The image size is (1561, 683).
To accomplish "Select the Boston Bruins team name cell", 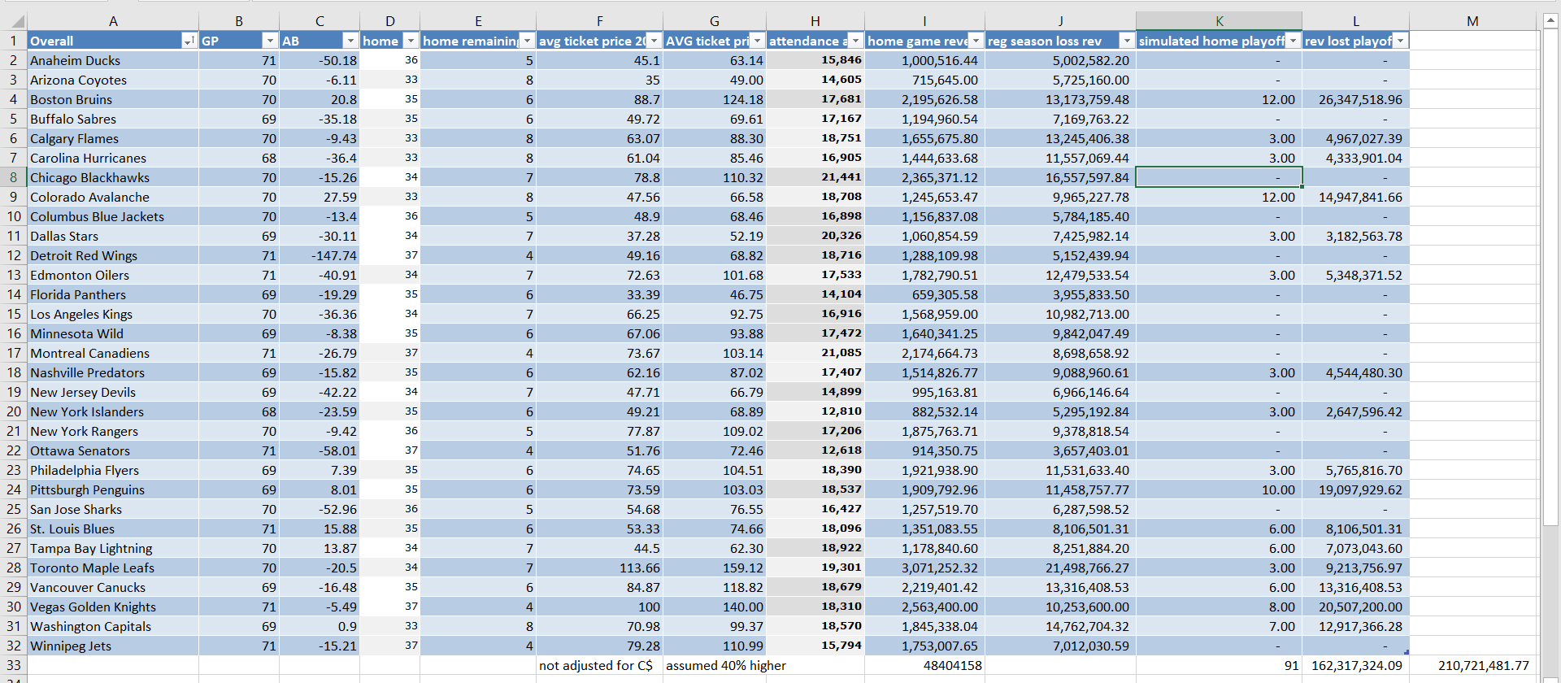I will coord(113,99).
